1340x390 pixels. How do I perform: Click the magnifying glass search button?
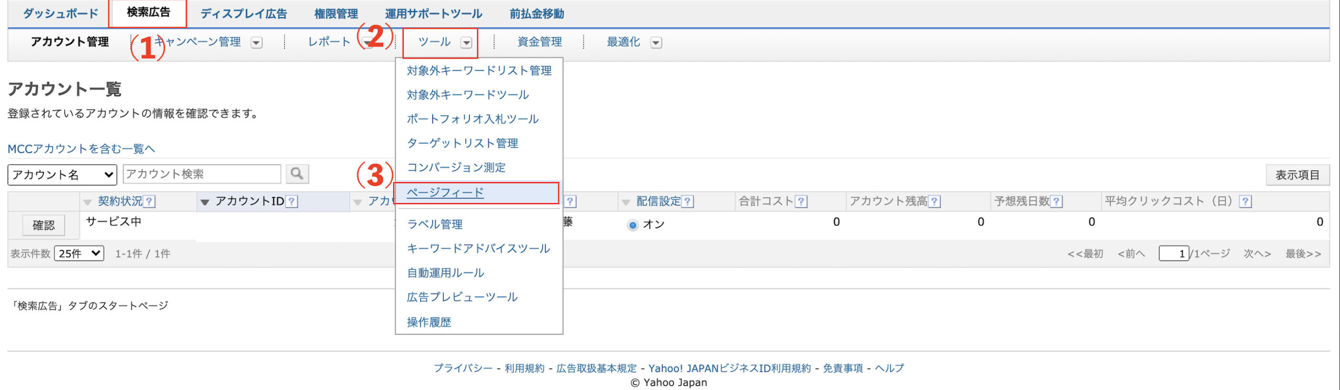(297, 174)
